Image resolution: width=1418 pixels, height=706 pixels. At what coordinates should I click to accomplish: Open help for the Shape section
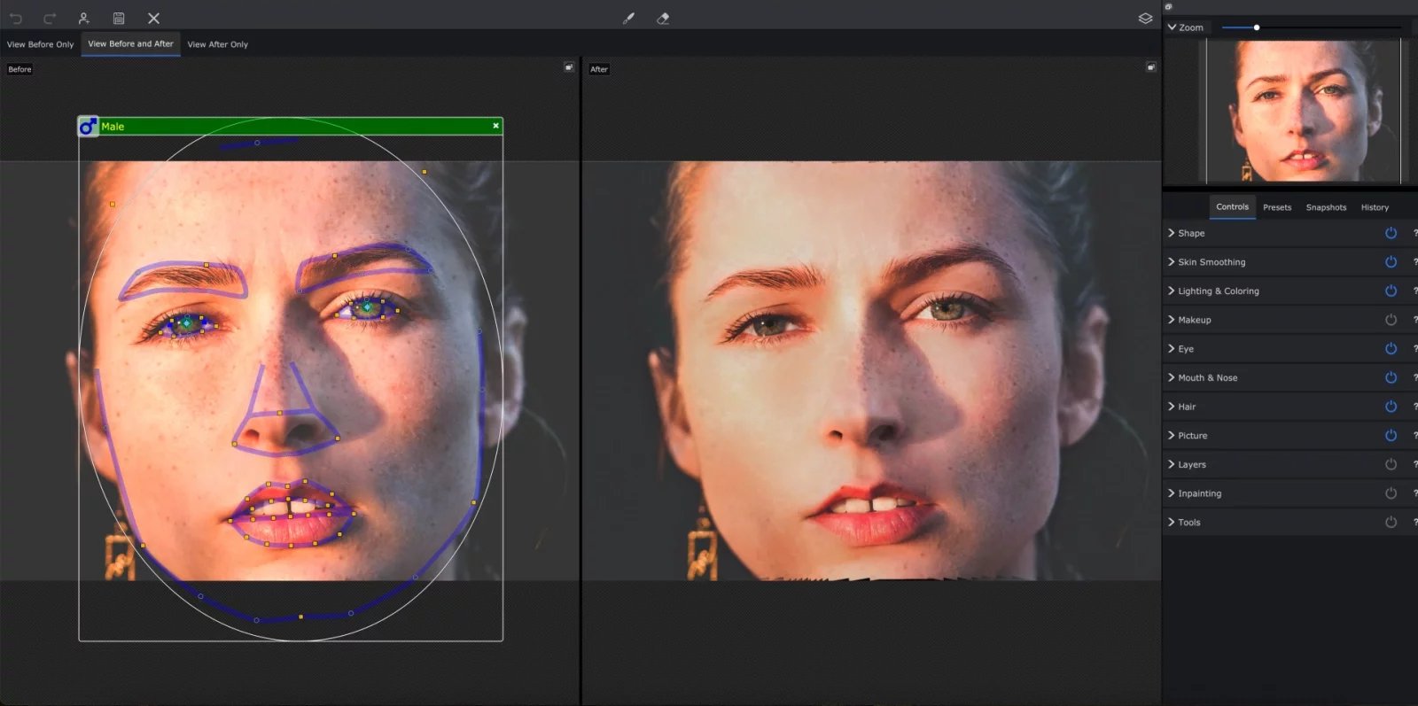pyautogui.click(x=1414, y=233)
